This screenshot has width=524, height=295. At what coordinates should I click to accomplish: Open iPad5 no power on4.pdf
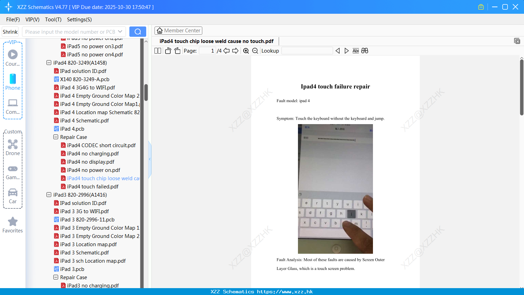tap(92, 55)
